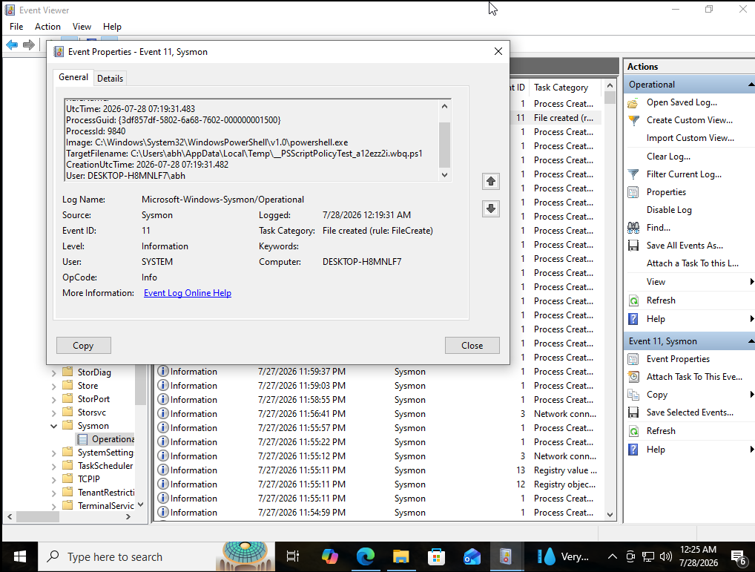Expand the StorDiag tree node
This screenshot has width=755, height=572.
[54, 372]
